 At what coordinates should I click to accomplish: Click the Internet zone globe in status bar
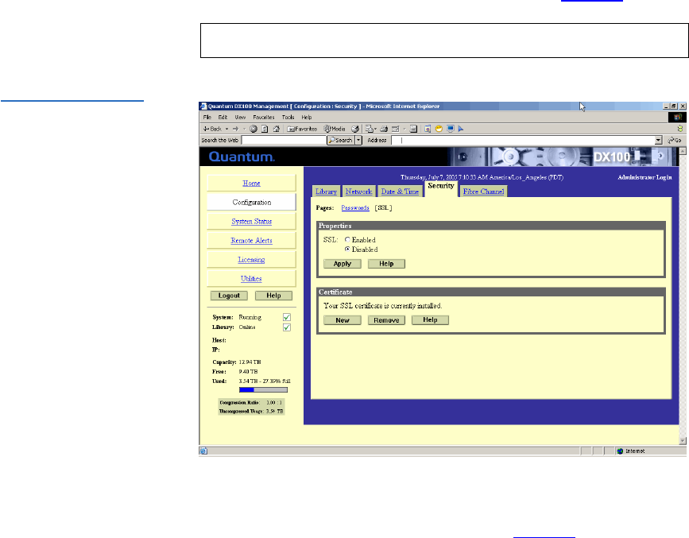(620, 451)
